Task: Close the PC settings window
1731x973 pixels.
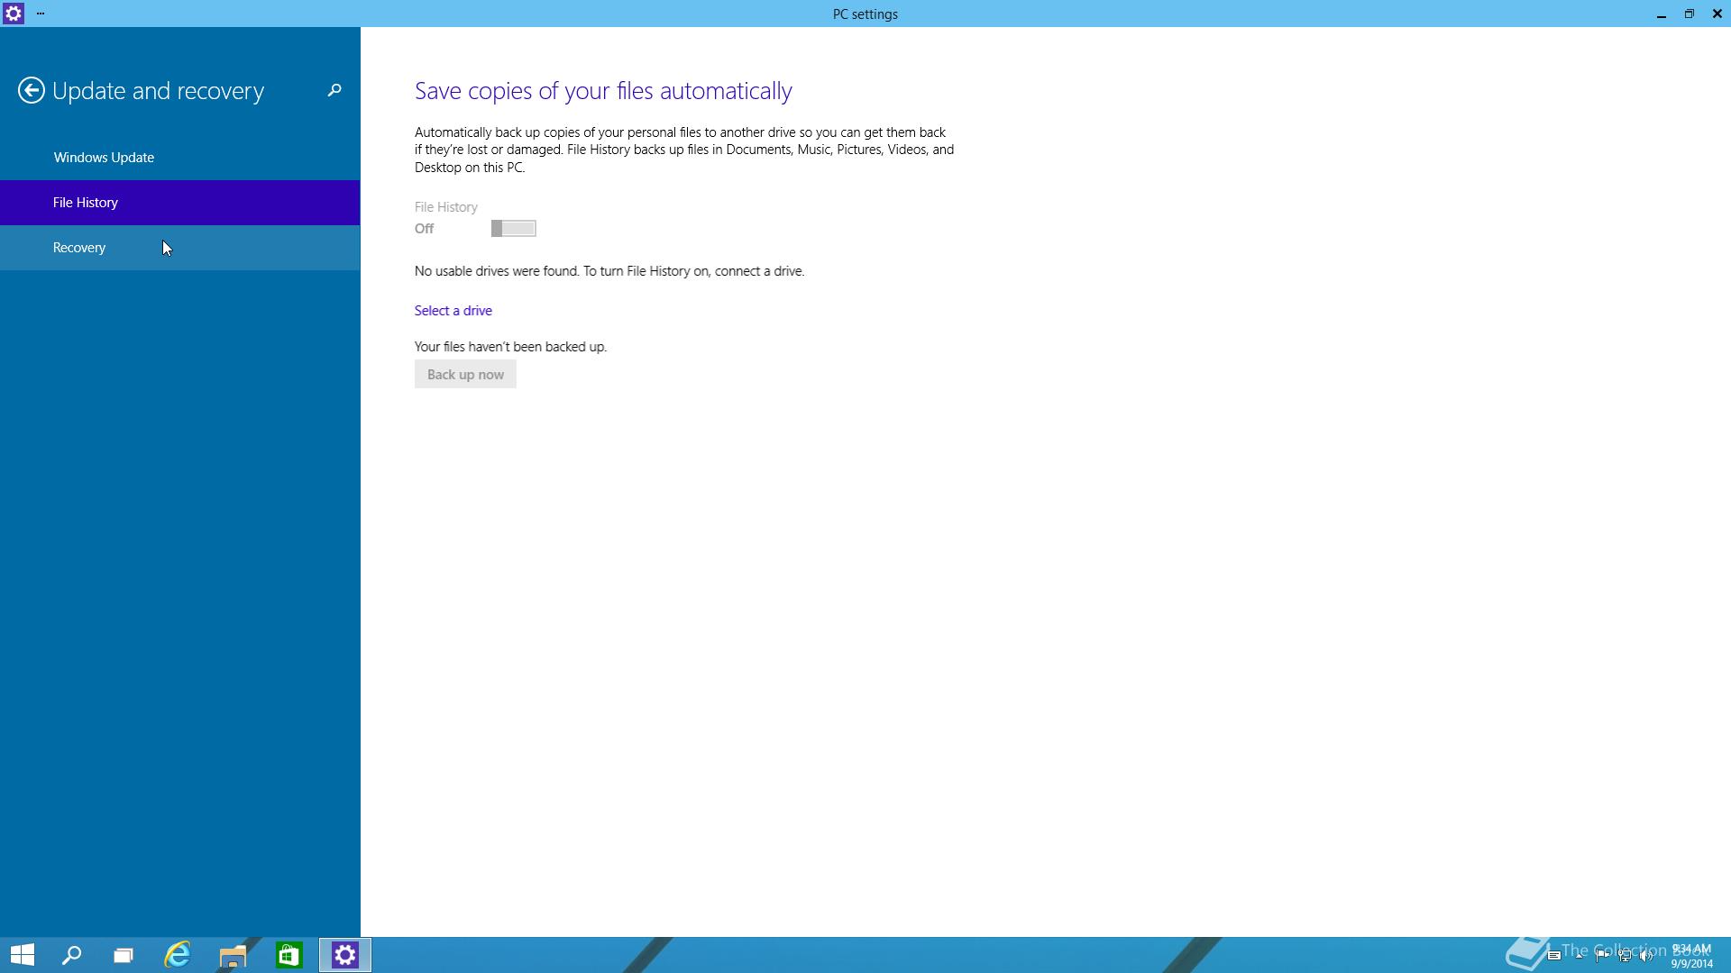Action: pos(1717,14)
